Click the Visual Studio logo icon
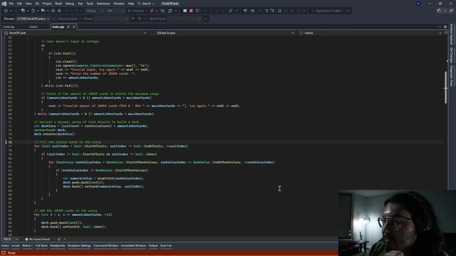Viewport: 456px width, 256px height. (4, 4)
